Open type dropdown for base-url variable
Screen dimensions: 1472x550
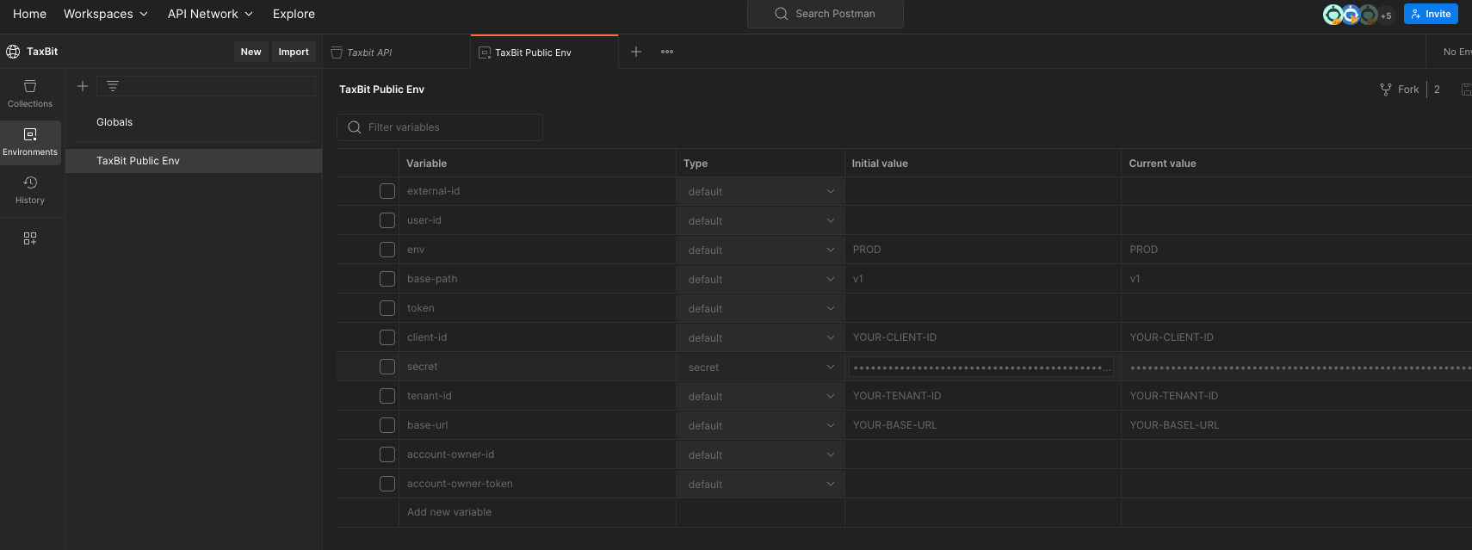coord(760,426)
